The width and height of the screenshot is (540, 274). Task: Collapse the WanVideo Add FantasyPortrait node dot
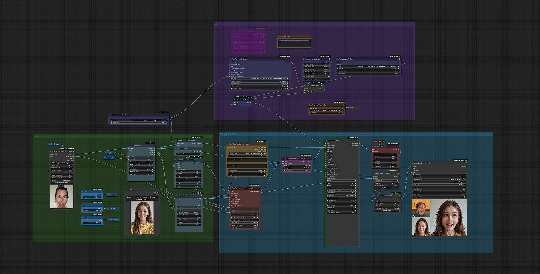(283, 158)
